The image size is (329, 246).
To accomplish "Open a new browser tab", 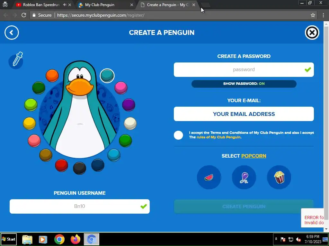I will [x=206, y=5].
